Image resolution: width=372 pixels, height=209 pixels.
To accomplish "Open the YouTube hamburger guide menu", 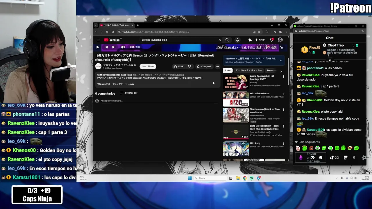I will coord(98,40).
